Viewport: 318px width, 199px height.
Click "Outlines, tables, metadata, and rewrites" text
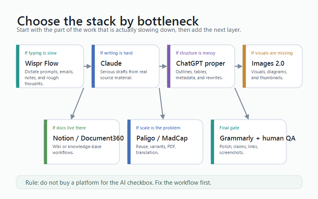pyautogui.click(x=199, y=75)
